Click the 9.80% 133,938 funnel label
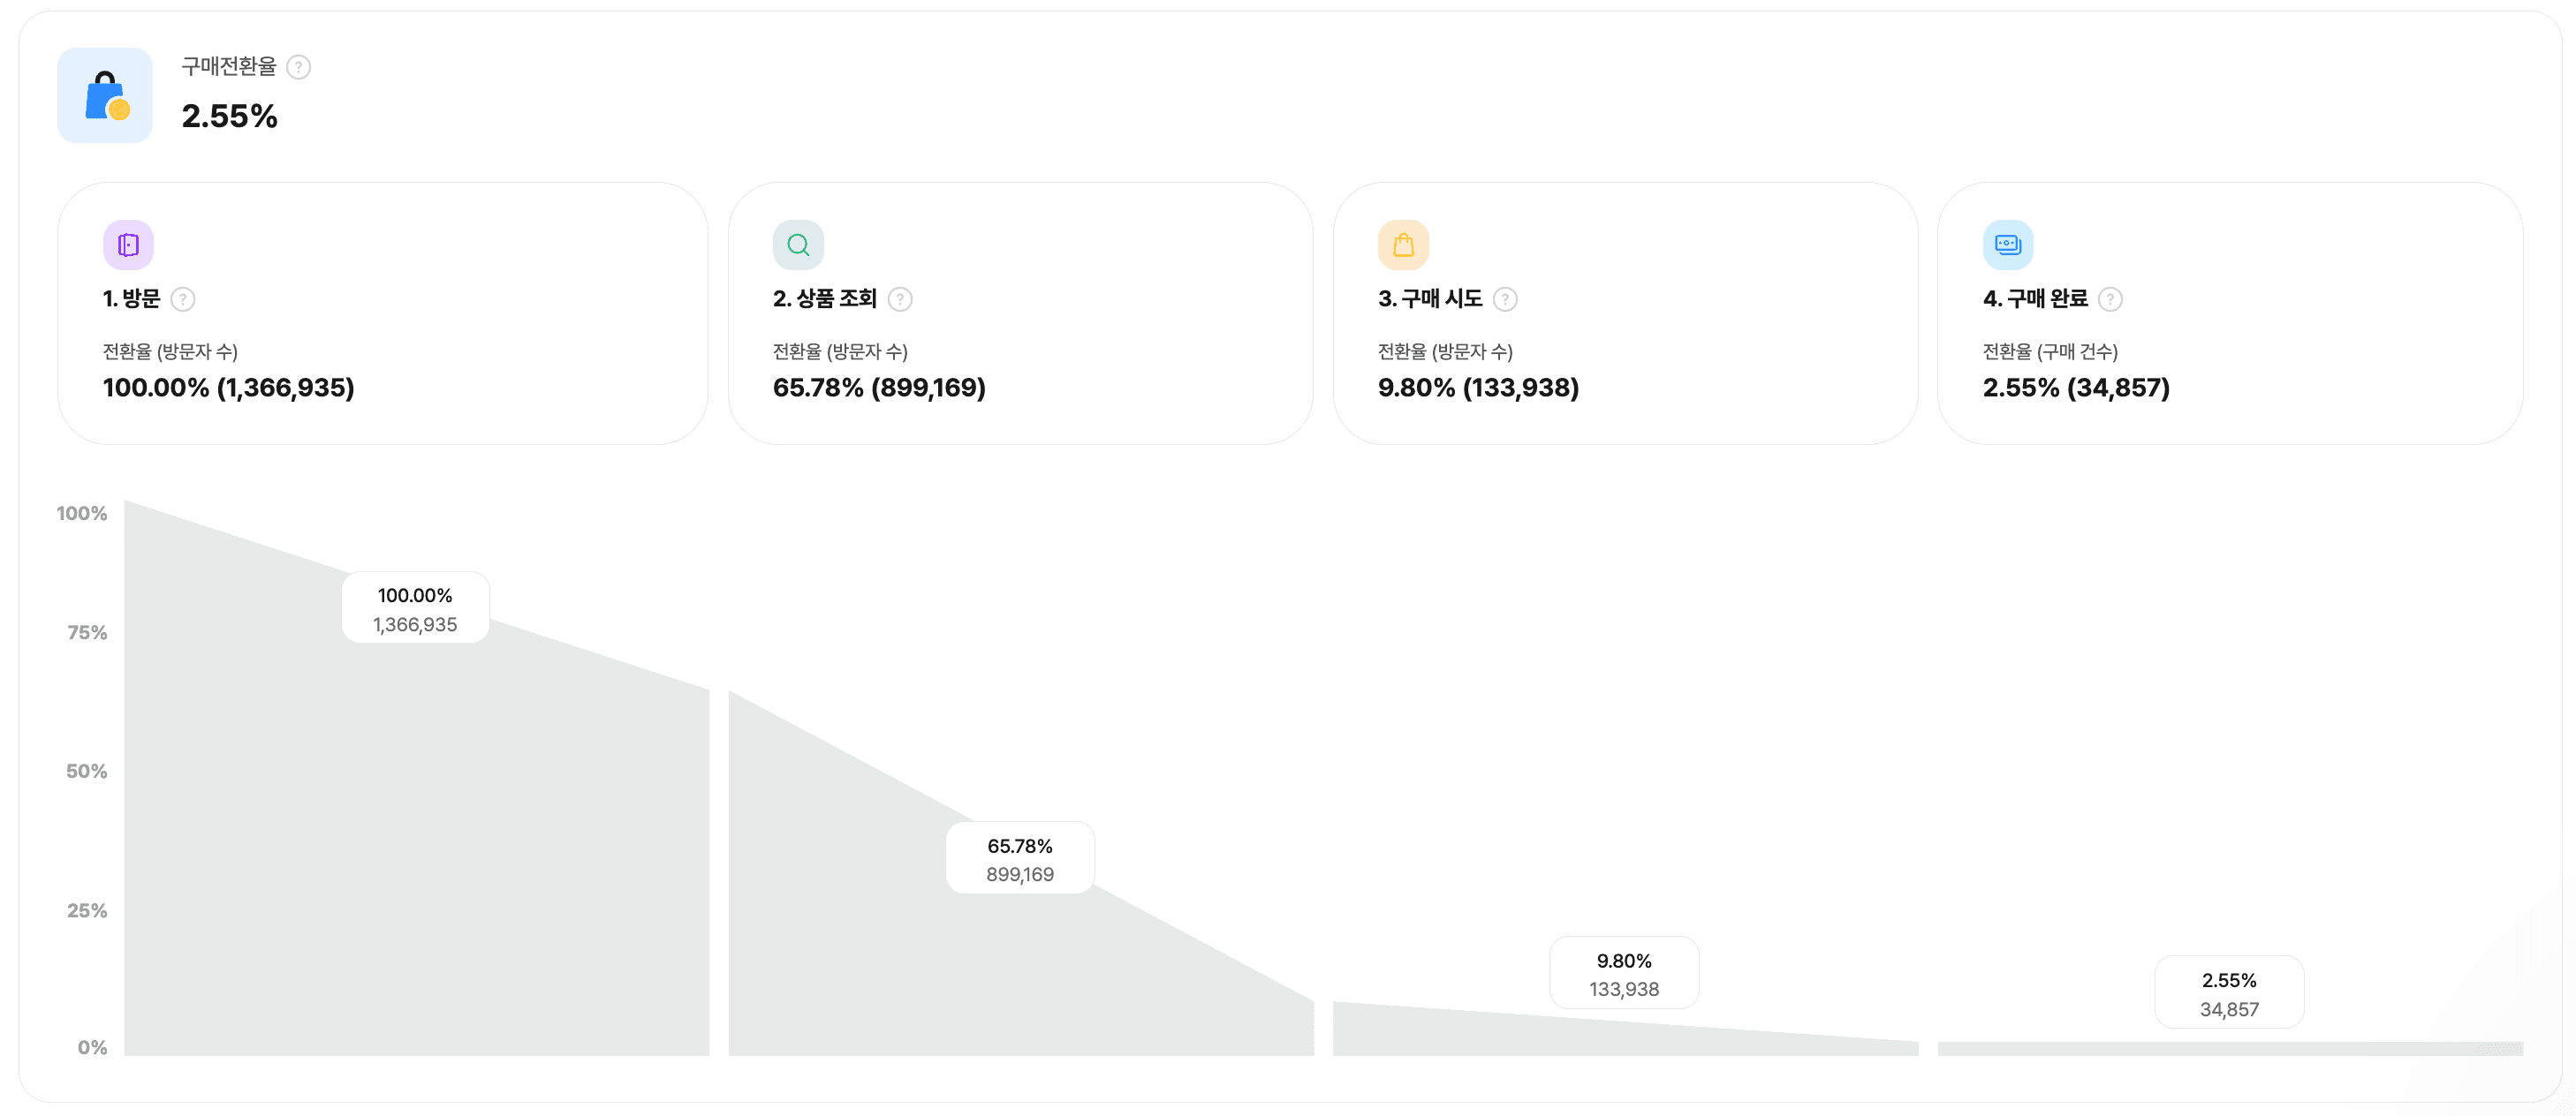 tap(1624, 972)
